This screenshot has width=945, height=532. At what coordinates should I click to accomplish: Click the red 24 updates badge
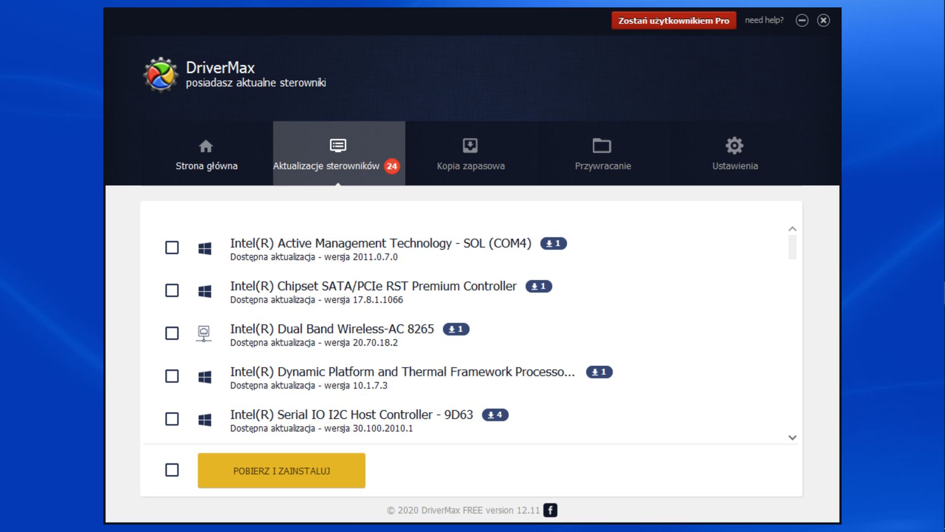pyautogui.click(x=392, y=166)
